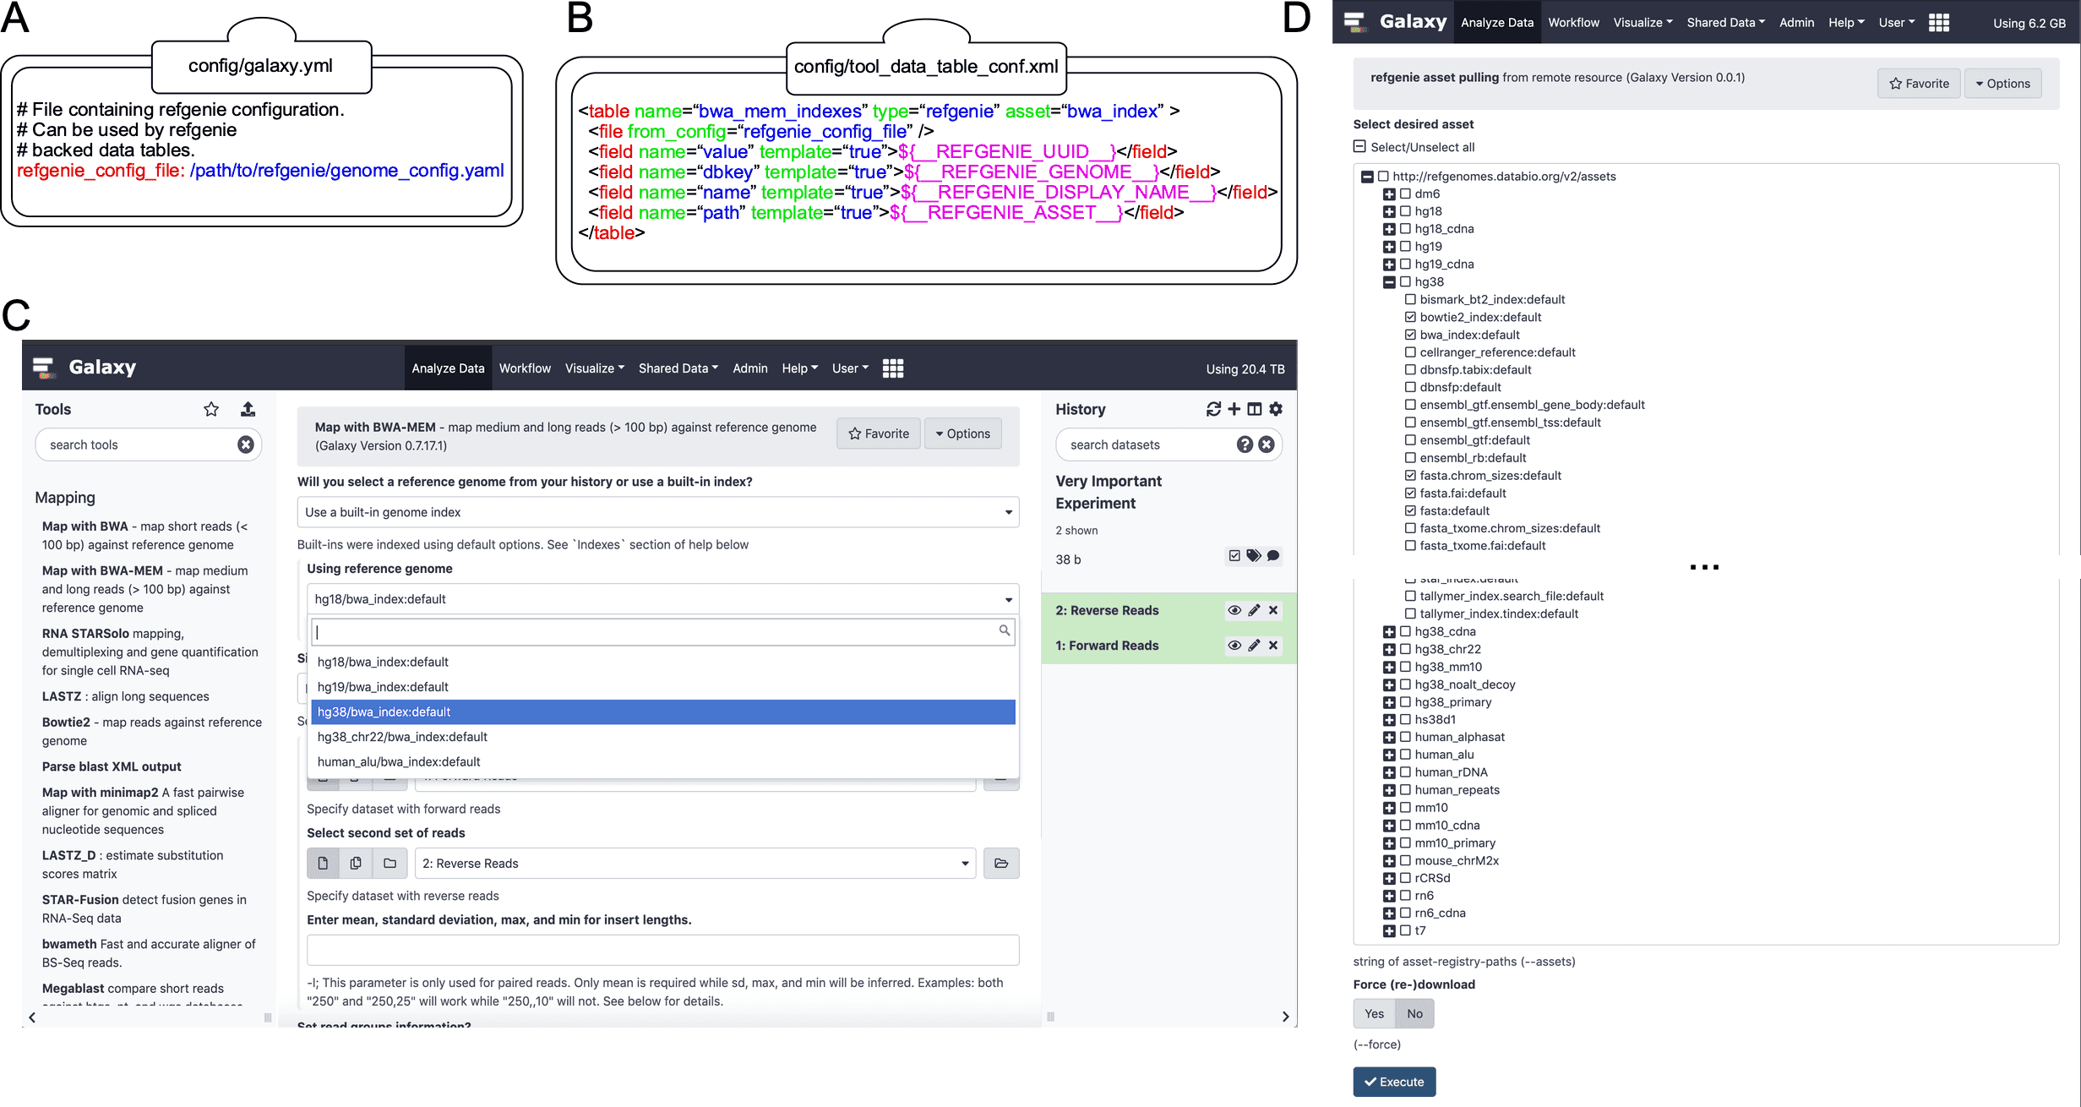Edit attributes of Reverse Reads dataset

(x=1254, y=610)
